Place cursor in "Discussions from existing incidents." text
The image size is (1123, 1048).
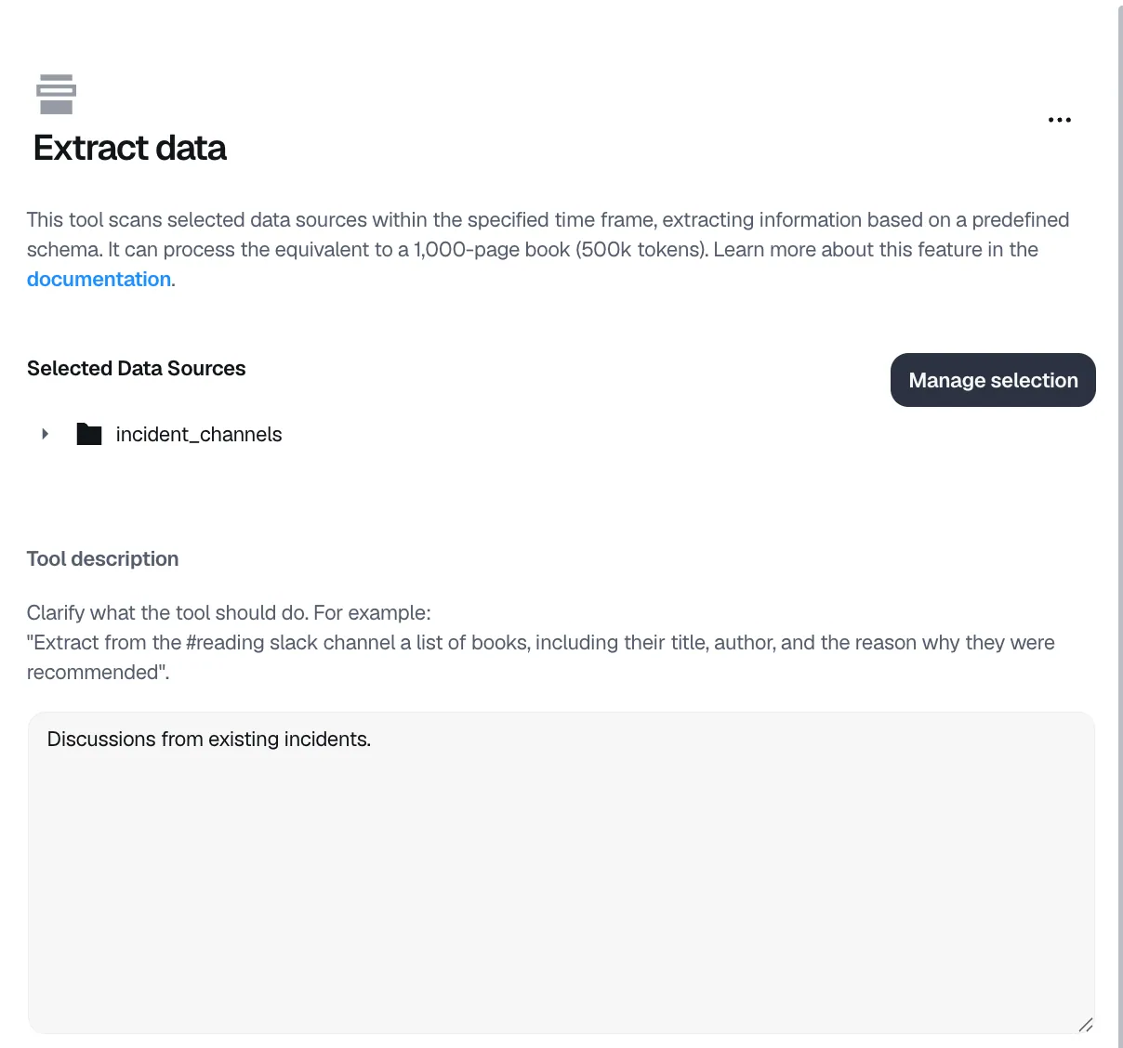(x=209, y=739)
